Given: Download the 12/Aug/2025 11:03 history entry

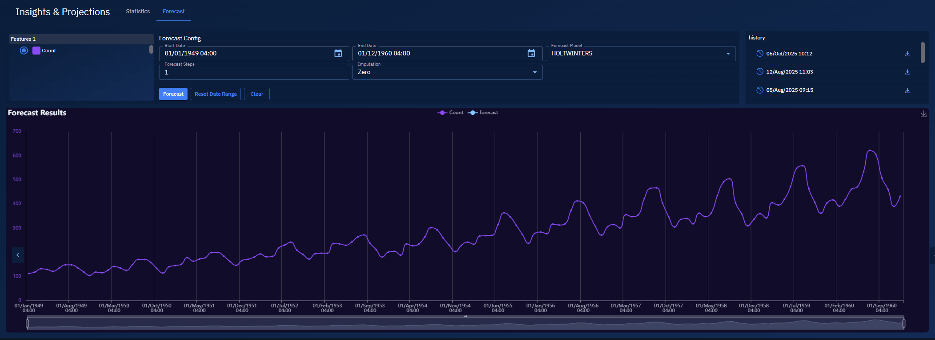Looking at the screenshot, I should pos(907,72).
